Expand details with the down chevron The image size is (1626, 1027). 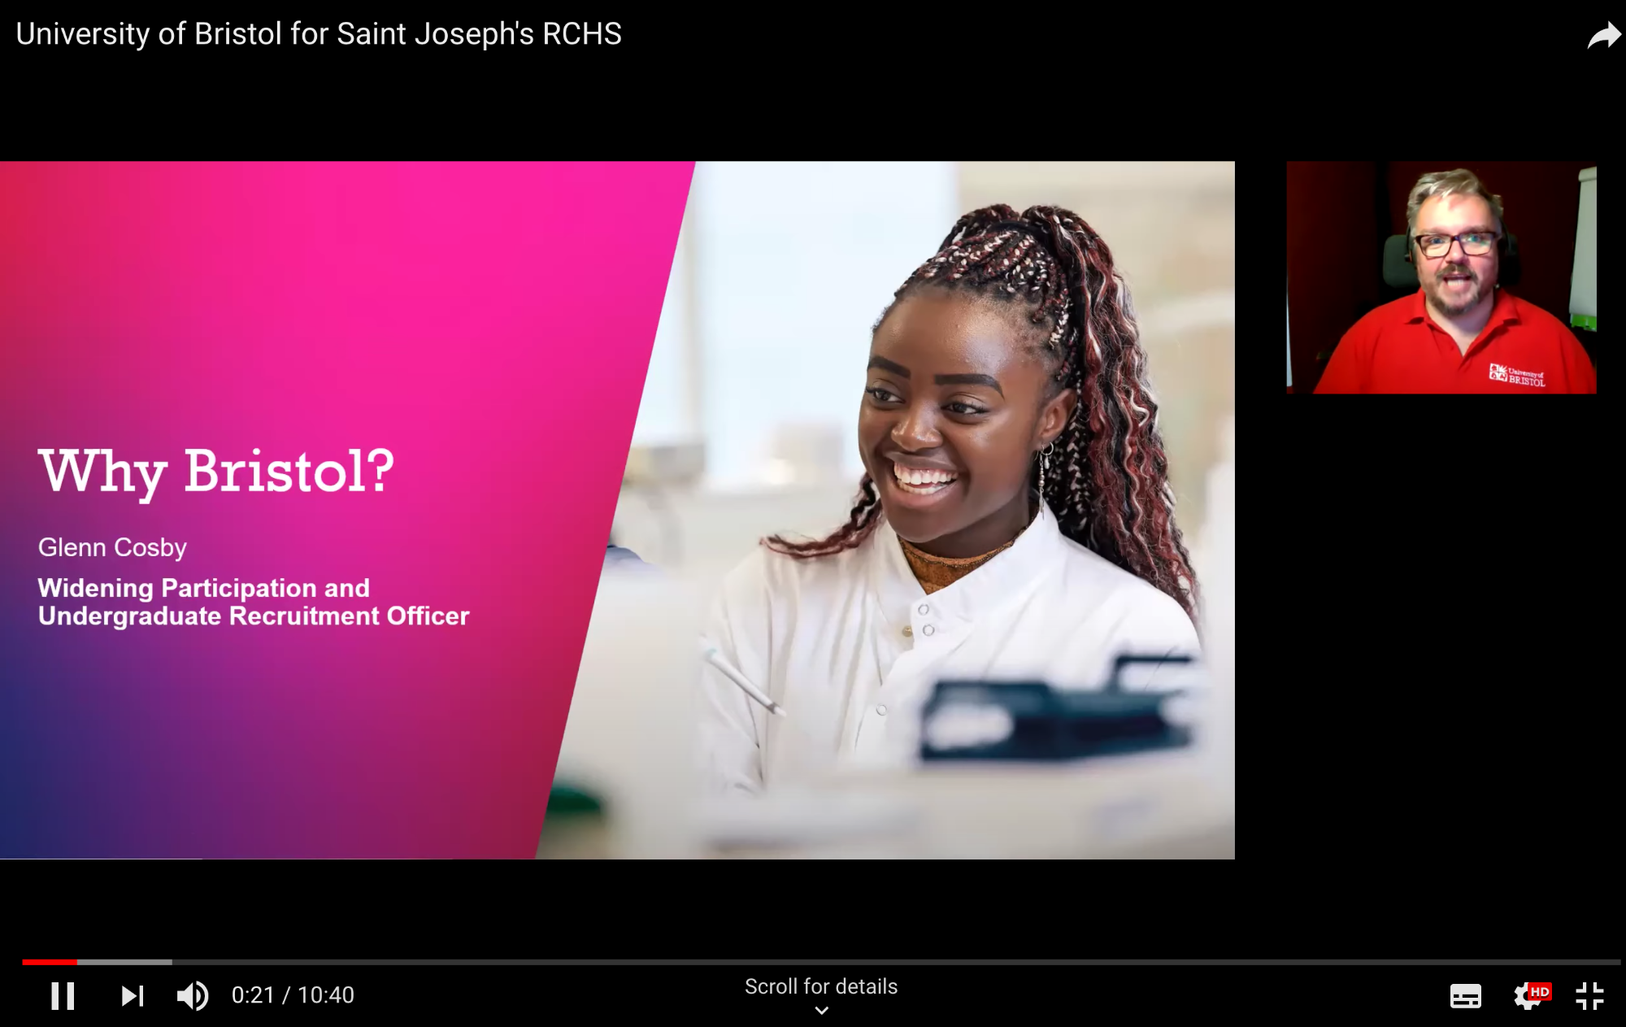click(x=822, y=1011)
